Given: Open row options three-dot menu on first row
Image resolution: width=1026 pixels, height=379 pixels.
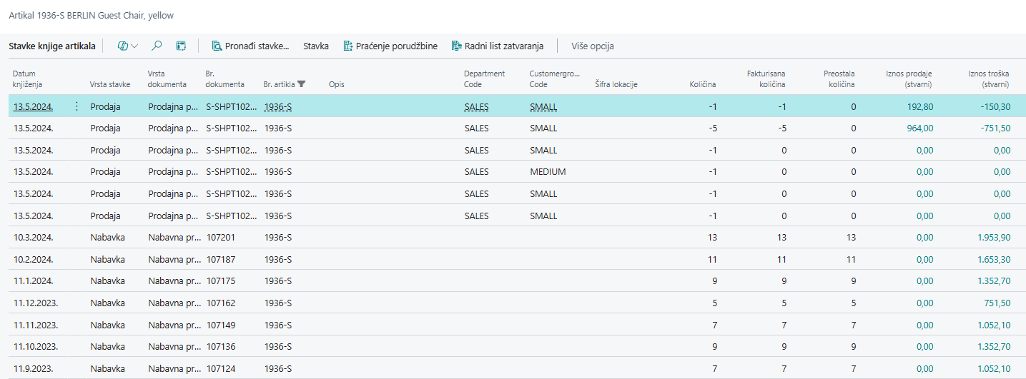Looking at the screenshot, I should tap(77, 107).
